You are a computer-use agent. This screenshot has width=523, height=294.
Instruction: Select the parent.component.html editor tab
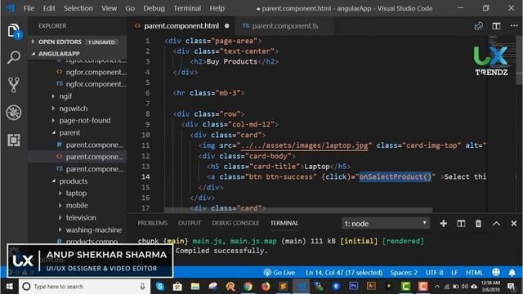tap(181, 26)
